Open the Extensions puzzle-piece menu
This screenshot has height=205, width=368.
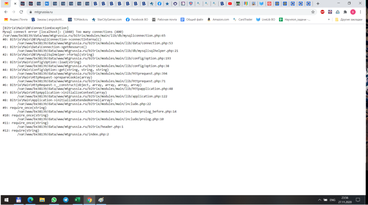pyautogui.click(x=345, y=12)
